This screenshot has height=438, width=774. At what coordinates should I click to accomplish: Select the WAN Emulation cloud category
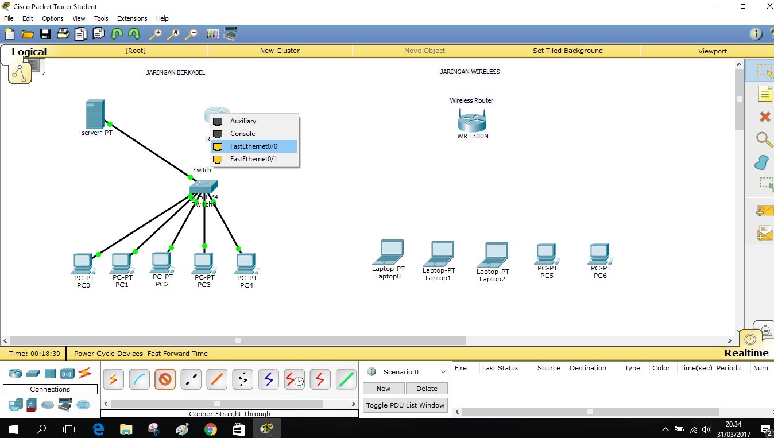(48, 405)
